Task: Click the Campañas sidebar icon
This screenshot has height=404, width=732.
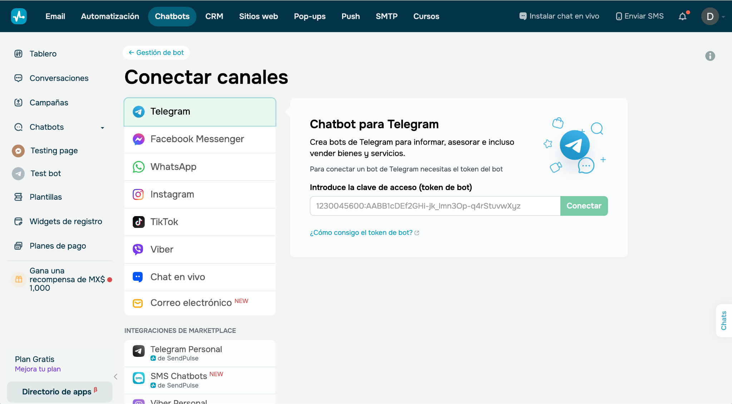Action: tap(18, 103)
